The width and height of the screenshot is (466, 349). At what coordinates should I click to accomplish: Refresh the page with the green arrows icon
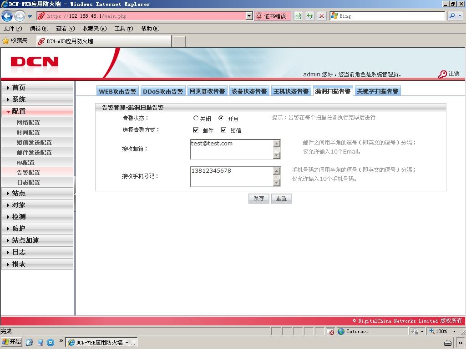point(310,16)
